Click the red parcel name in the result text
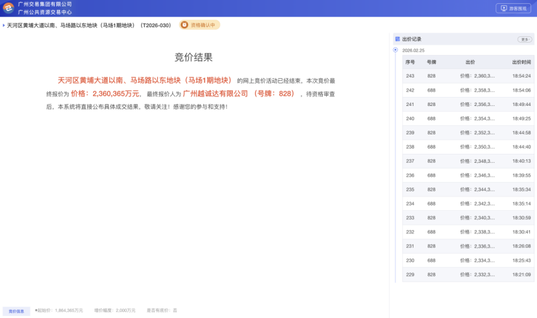537x318 pixels. pos(145,81)
